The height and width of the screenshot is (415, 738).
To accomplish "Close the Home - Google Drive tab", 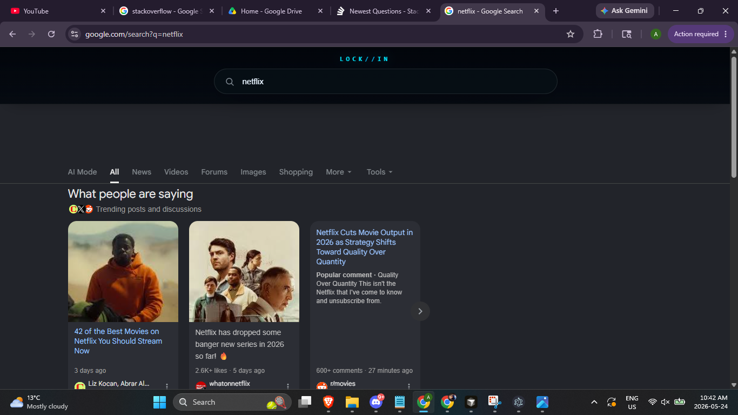I will click(320, 11).
